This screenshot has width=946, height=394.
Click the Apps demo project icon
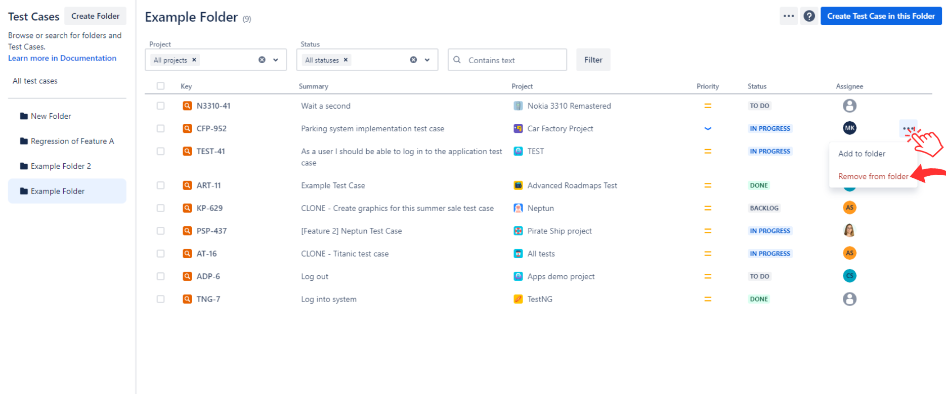click(x=518, y=276)
